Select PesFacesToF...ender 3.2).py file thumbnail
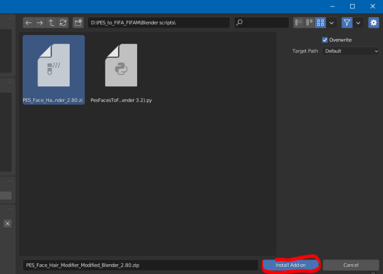This screenshot has height=274, width=383. coord(121,70)
